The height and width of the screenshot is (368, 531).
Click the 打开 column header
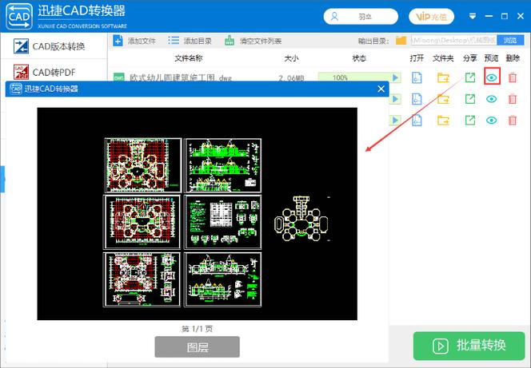pos(417,58)
